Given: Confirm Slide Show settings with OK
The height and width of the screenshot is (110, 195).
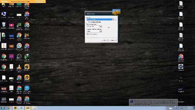Looking at the screenshot, I should [105, 40].
